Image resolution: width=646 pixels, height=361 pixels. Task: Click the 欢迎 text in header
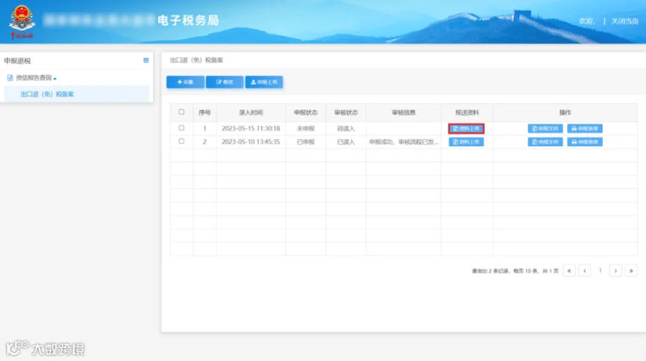point(586,21)
